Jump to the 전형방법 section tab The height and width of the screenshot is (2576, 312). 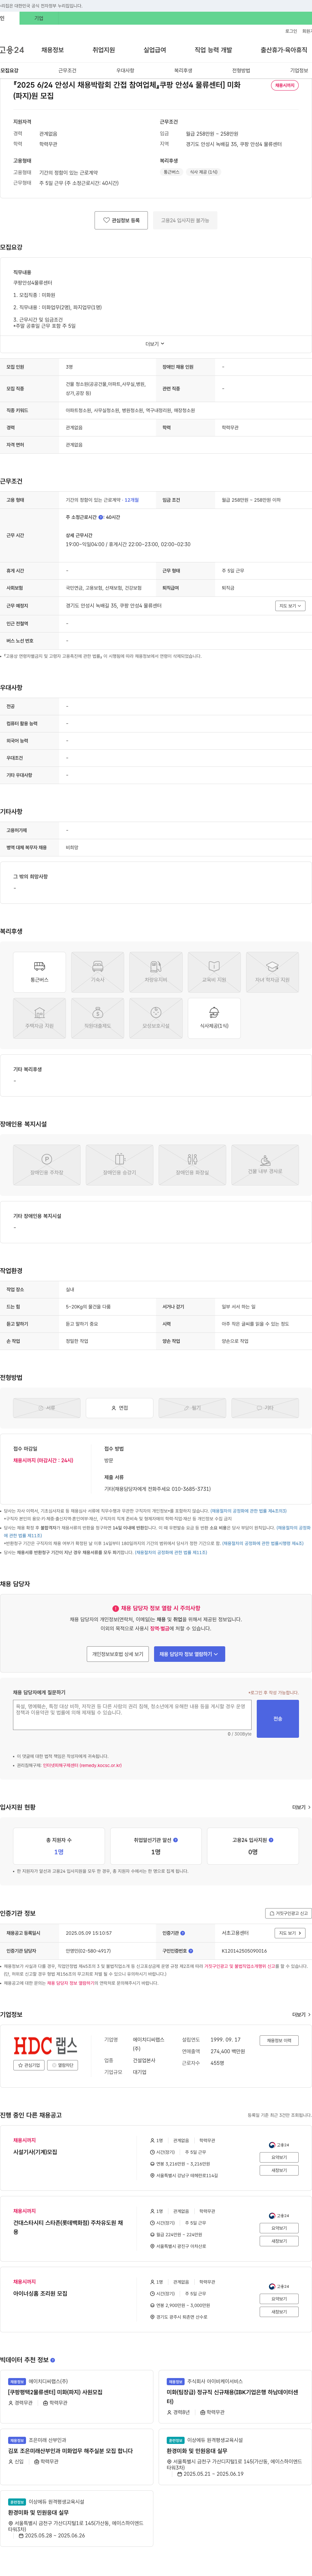(241, 71)
